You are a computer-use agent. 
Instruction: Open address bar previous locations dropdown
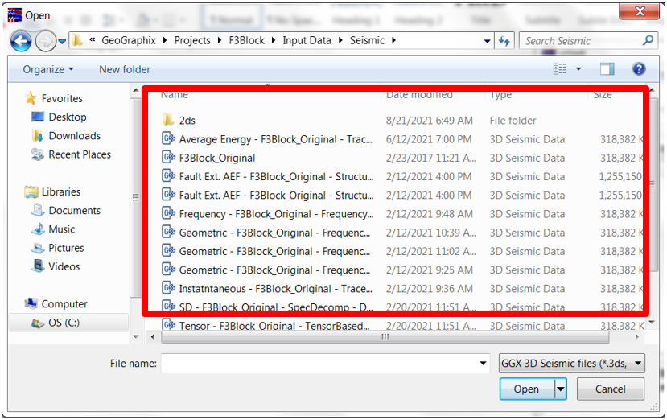click(x=487, y=41)
